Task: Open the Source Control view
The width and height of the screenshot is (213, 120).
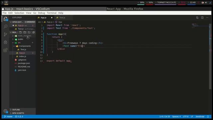Action: pos(5,34)
